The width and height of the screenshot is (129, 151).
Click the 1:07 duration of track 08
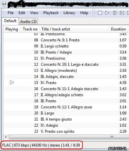pos(123,40)
